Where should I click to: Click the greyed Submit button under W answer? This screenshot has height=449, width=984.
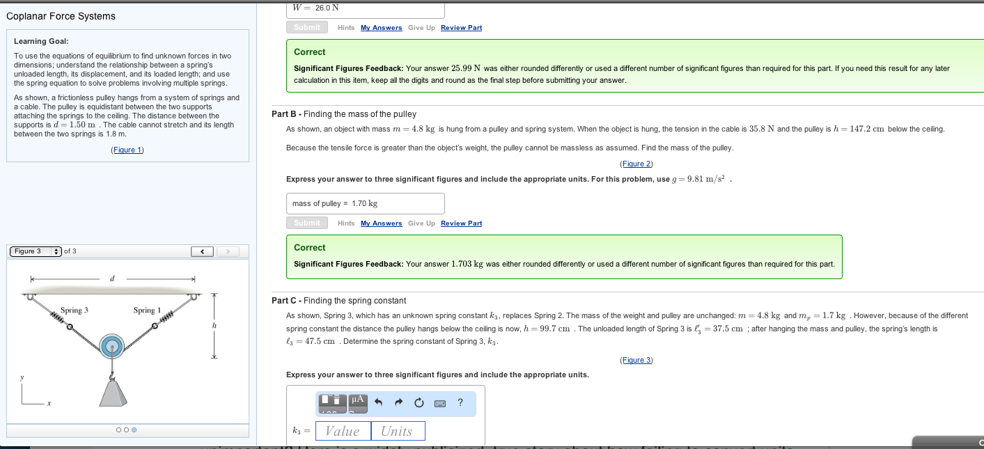tap(306, 28)
